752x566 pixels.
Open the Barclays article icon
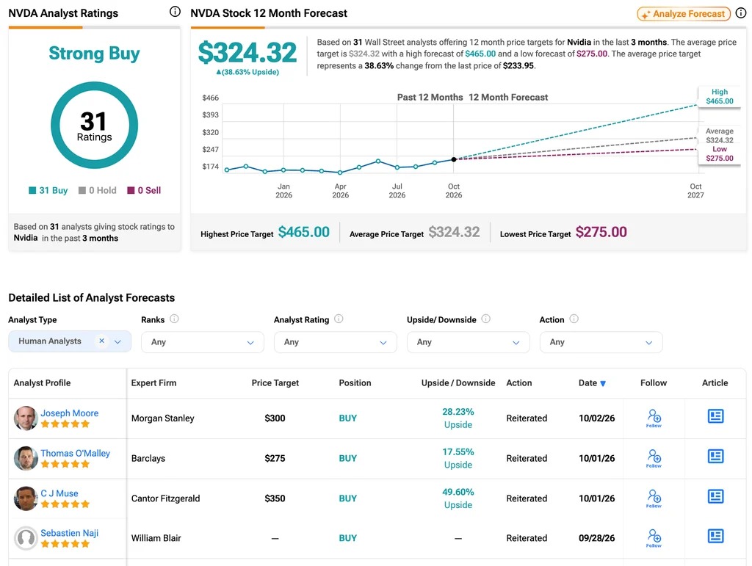click(715, 457)
